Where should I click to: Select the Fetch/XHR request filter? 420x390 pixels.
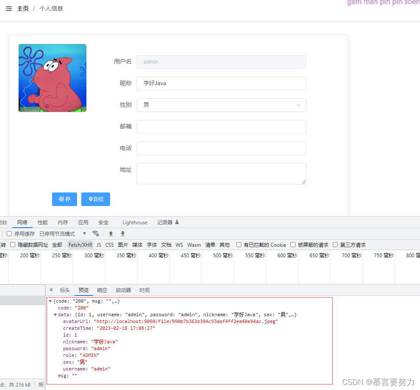(80, 245)
